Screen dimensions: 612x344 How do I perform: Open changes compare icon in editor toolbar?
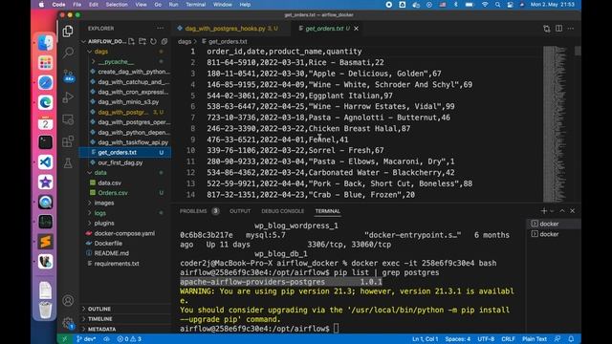point(546,29)
